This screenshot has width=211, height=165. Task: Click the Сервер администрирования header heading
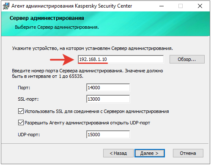click(x=47, y=18)
